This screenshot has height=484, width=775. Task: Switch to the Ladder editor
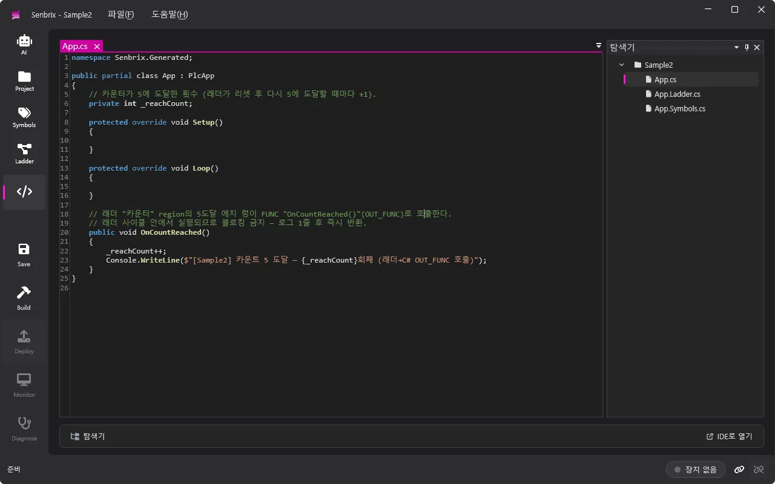[24, 154]
